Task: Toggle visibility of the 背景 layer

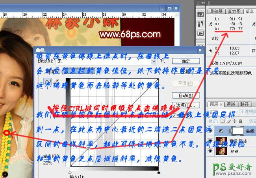Action: pos(210,150)
